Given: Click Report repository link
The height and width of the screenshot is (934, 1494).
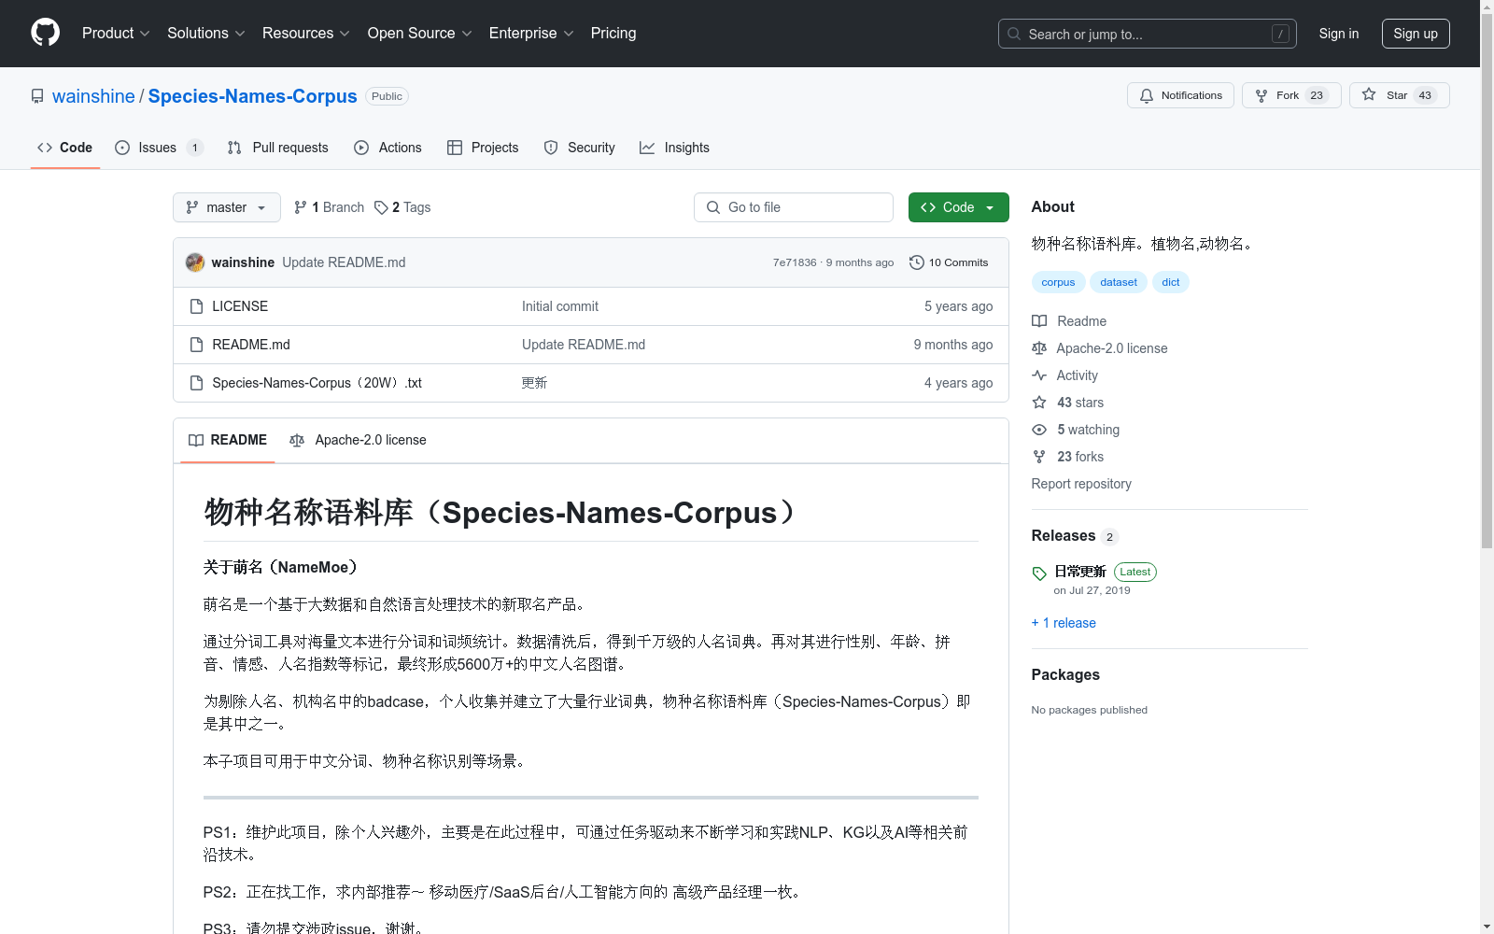Looking at the screenshot, I should pyautogui.click(x=1081, y=484).
